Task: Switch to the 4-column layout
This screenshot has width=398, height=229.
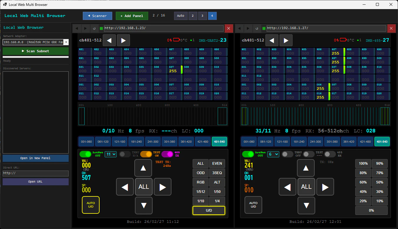Action: coord(212,16)
